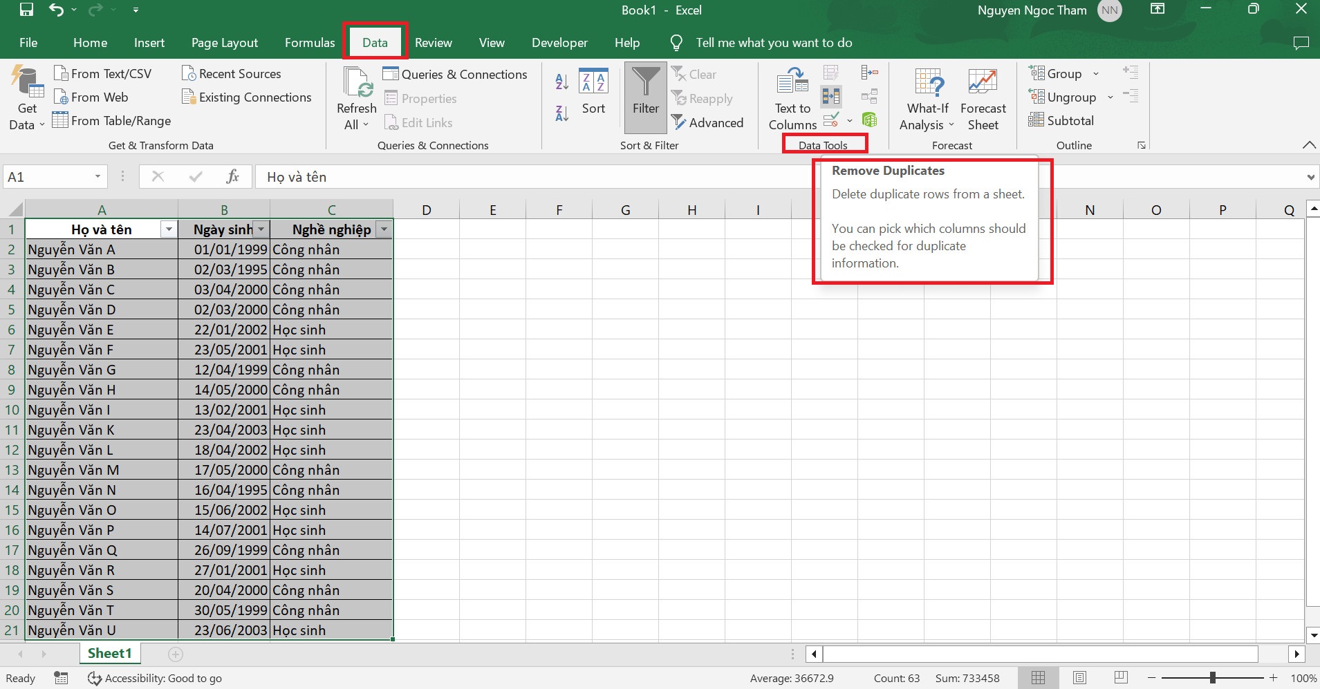1320x689 pixels.
Task: Choose From Table/Range
Action: 111,121
